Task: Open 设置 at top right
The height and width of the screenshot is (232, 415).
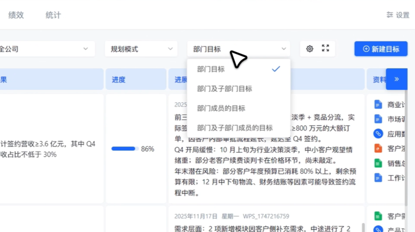Action: pos(398,15)
